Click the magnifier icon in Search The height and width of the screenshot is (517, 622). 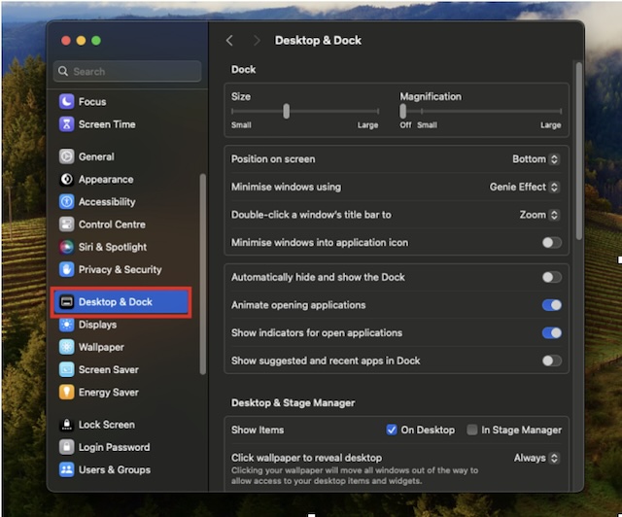pyautogui.click(x=62, y=71)
